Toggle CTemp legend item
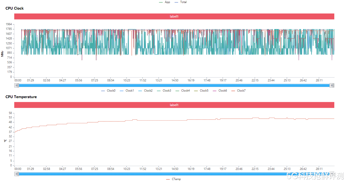 tap(173, 179)
